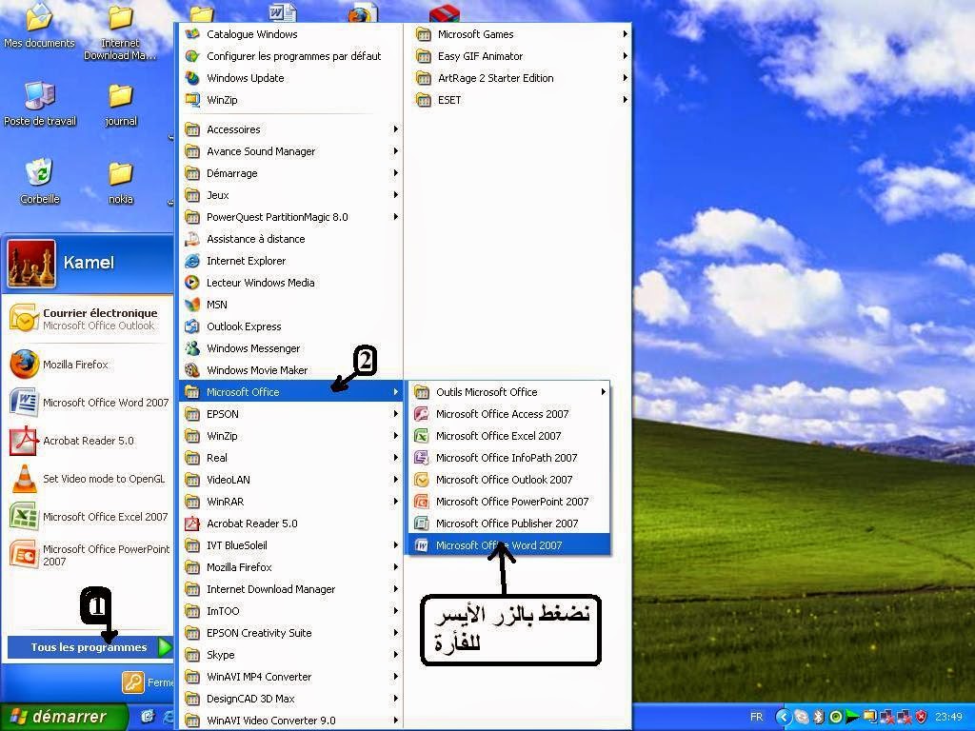The image size is (975, 731).
Task: Click the Outlook Express icon
Action: pos(192,326)
